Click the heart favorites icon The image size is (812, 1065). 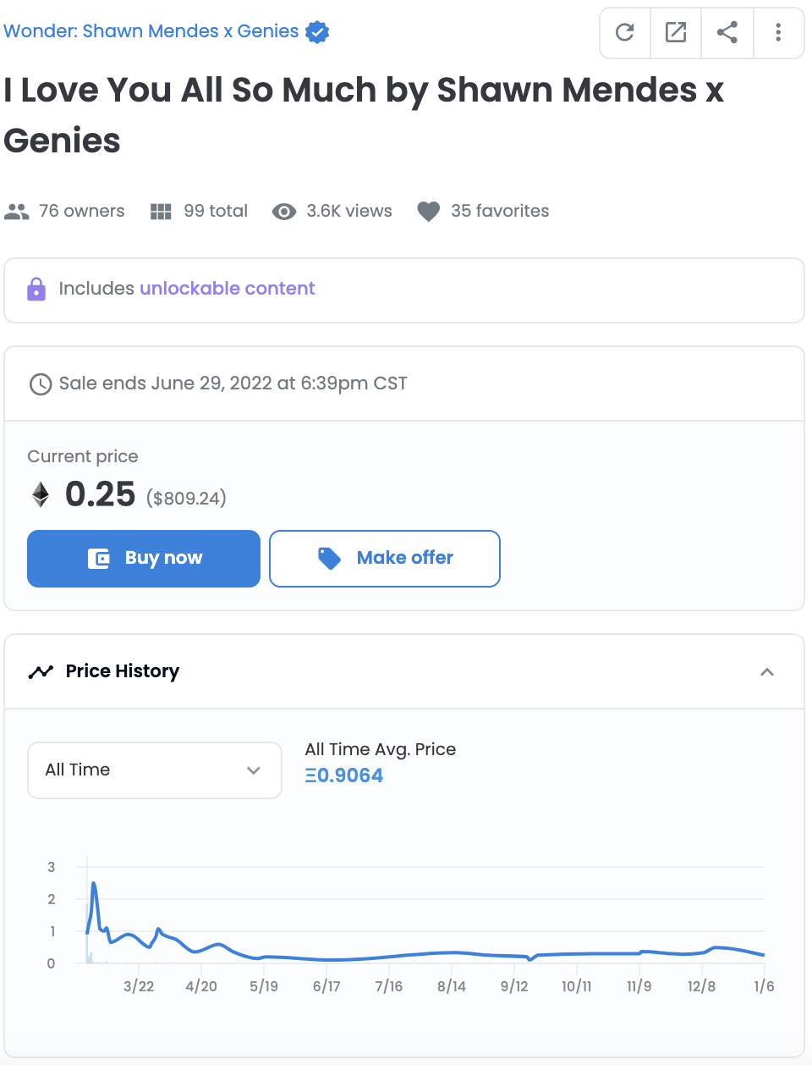pos(429,212)
